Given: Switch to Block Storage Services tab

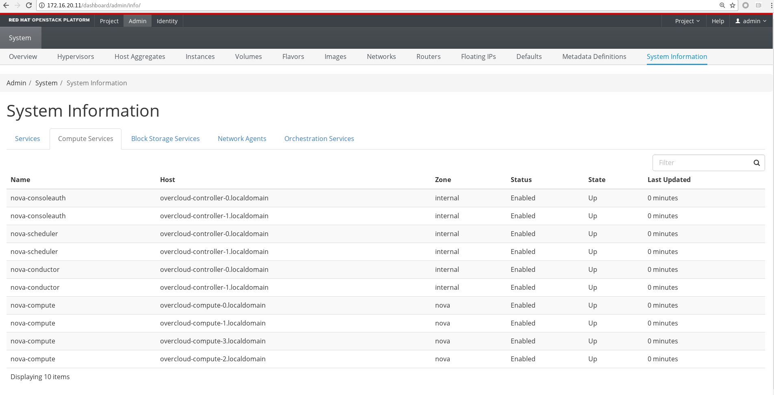Looking at the screenshot, I should (165, 139).
